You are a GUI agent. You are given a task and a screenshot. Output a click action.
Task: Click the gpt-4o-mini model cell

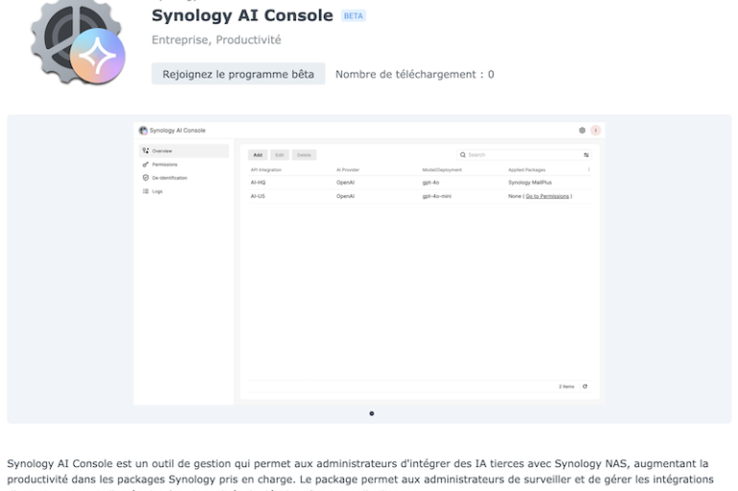437,196
